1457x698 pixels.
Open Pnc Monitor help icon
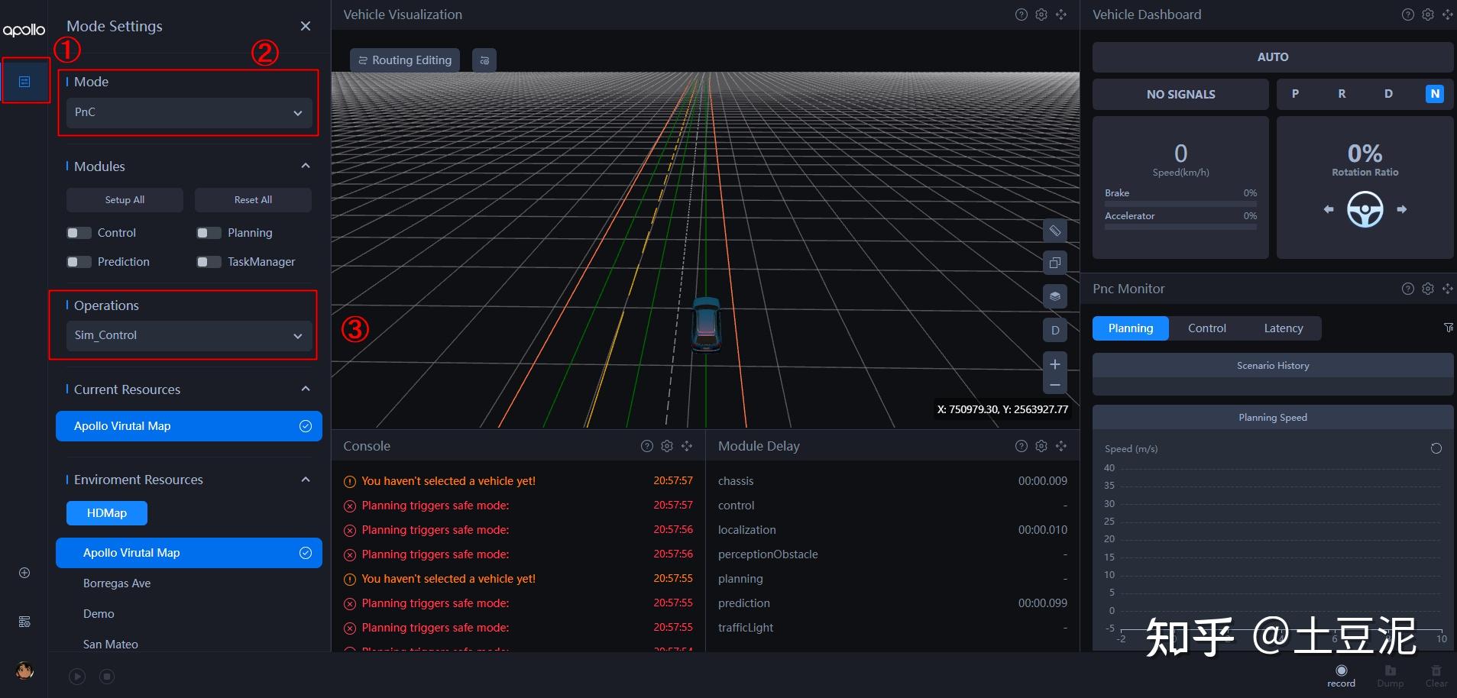click(1408, 289)
